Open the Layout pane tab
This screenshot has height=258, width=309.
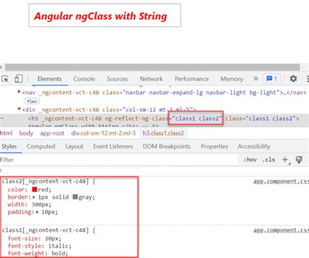(74, 147)
